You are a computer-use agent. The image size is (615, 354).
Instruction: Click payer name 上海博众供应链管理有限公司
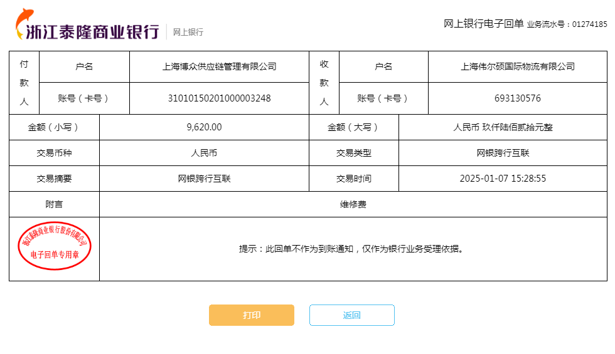pyautogui.click(x=219, y=66)
